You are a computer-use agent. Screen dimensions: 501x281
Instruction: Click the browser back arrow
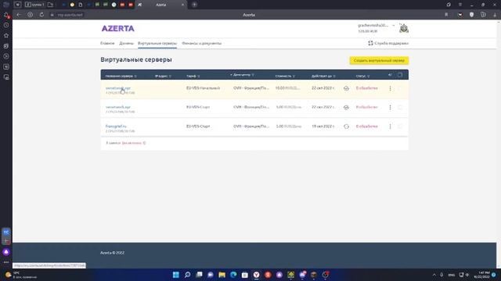(x=19, y=15)
